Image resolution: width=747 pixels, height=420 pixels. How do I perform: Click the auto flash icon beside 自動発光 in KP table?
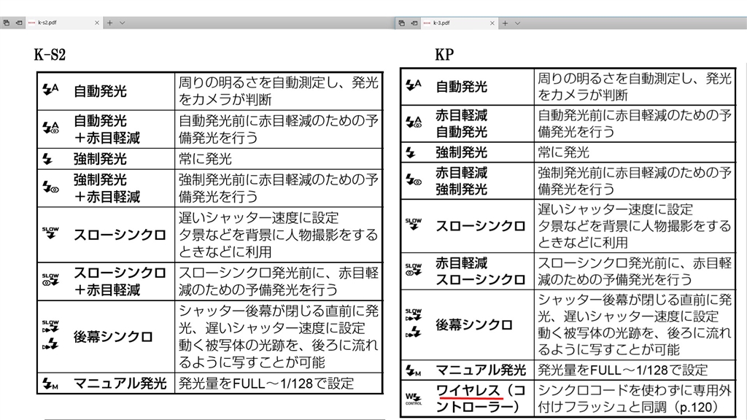pyautogui.click(x=413, y=85)
